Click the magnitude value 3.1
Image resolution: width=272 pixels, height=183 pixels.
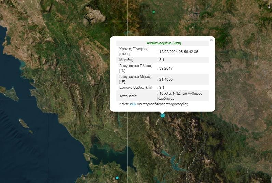[x=162, y=60]
